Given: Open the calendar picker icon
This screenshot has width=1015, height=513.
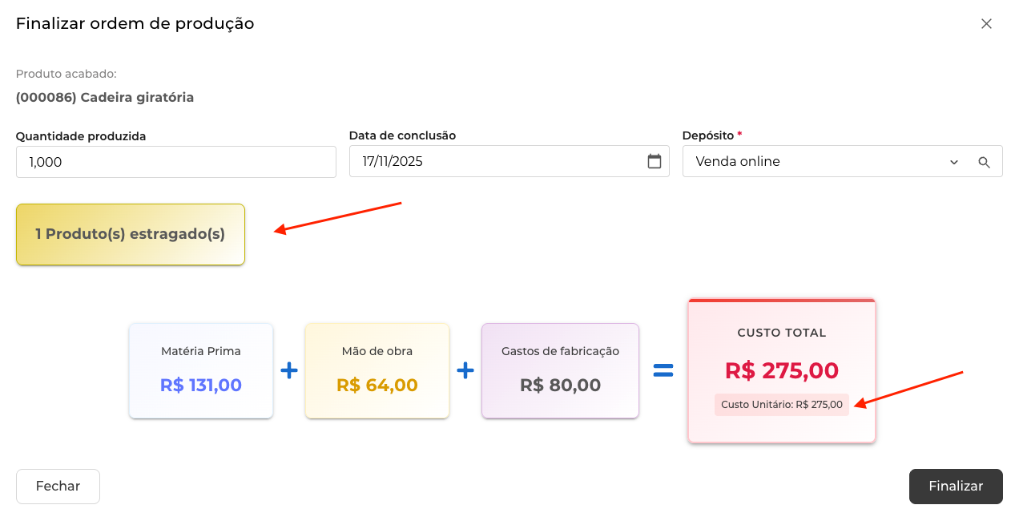Looking at the screenshot, I should (655, 161).
